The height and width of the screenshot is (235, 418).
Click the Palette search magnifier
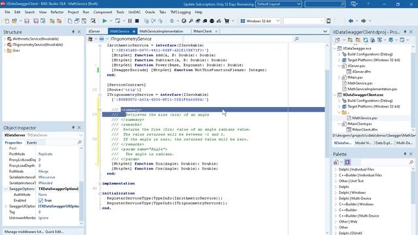(411, 162)
